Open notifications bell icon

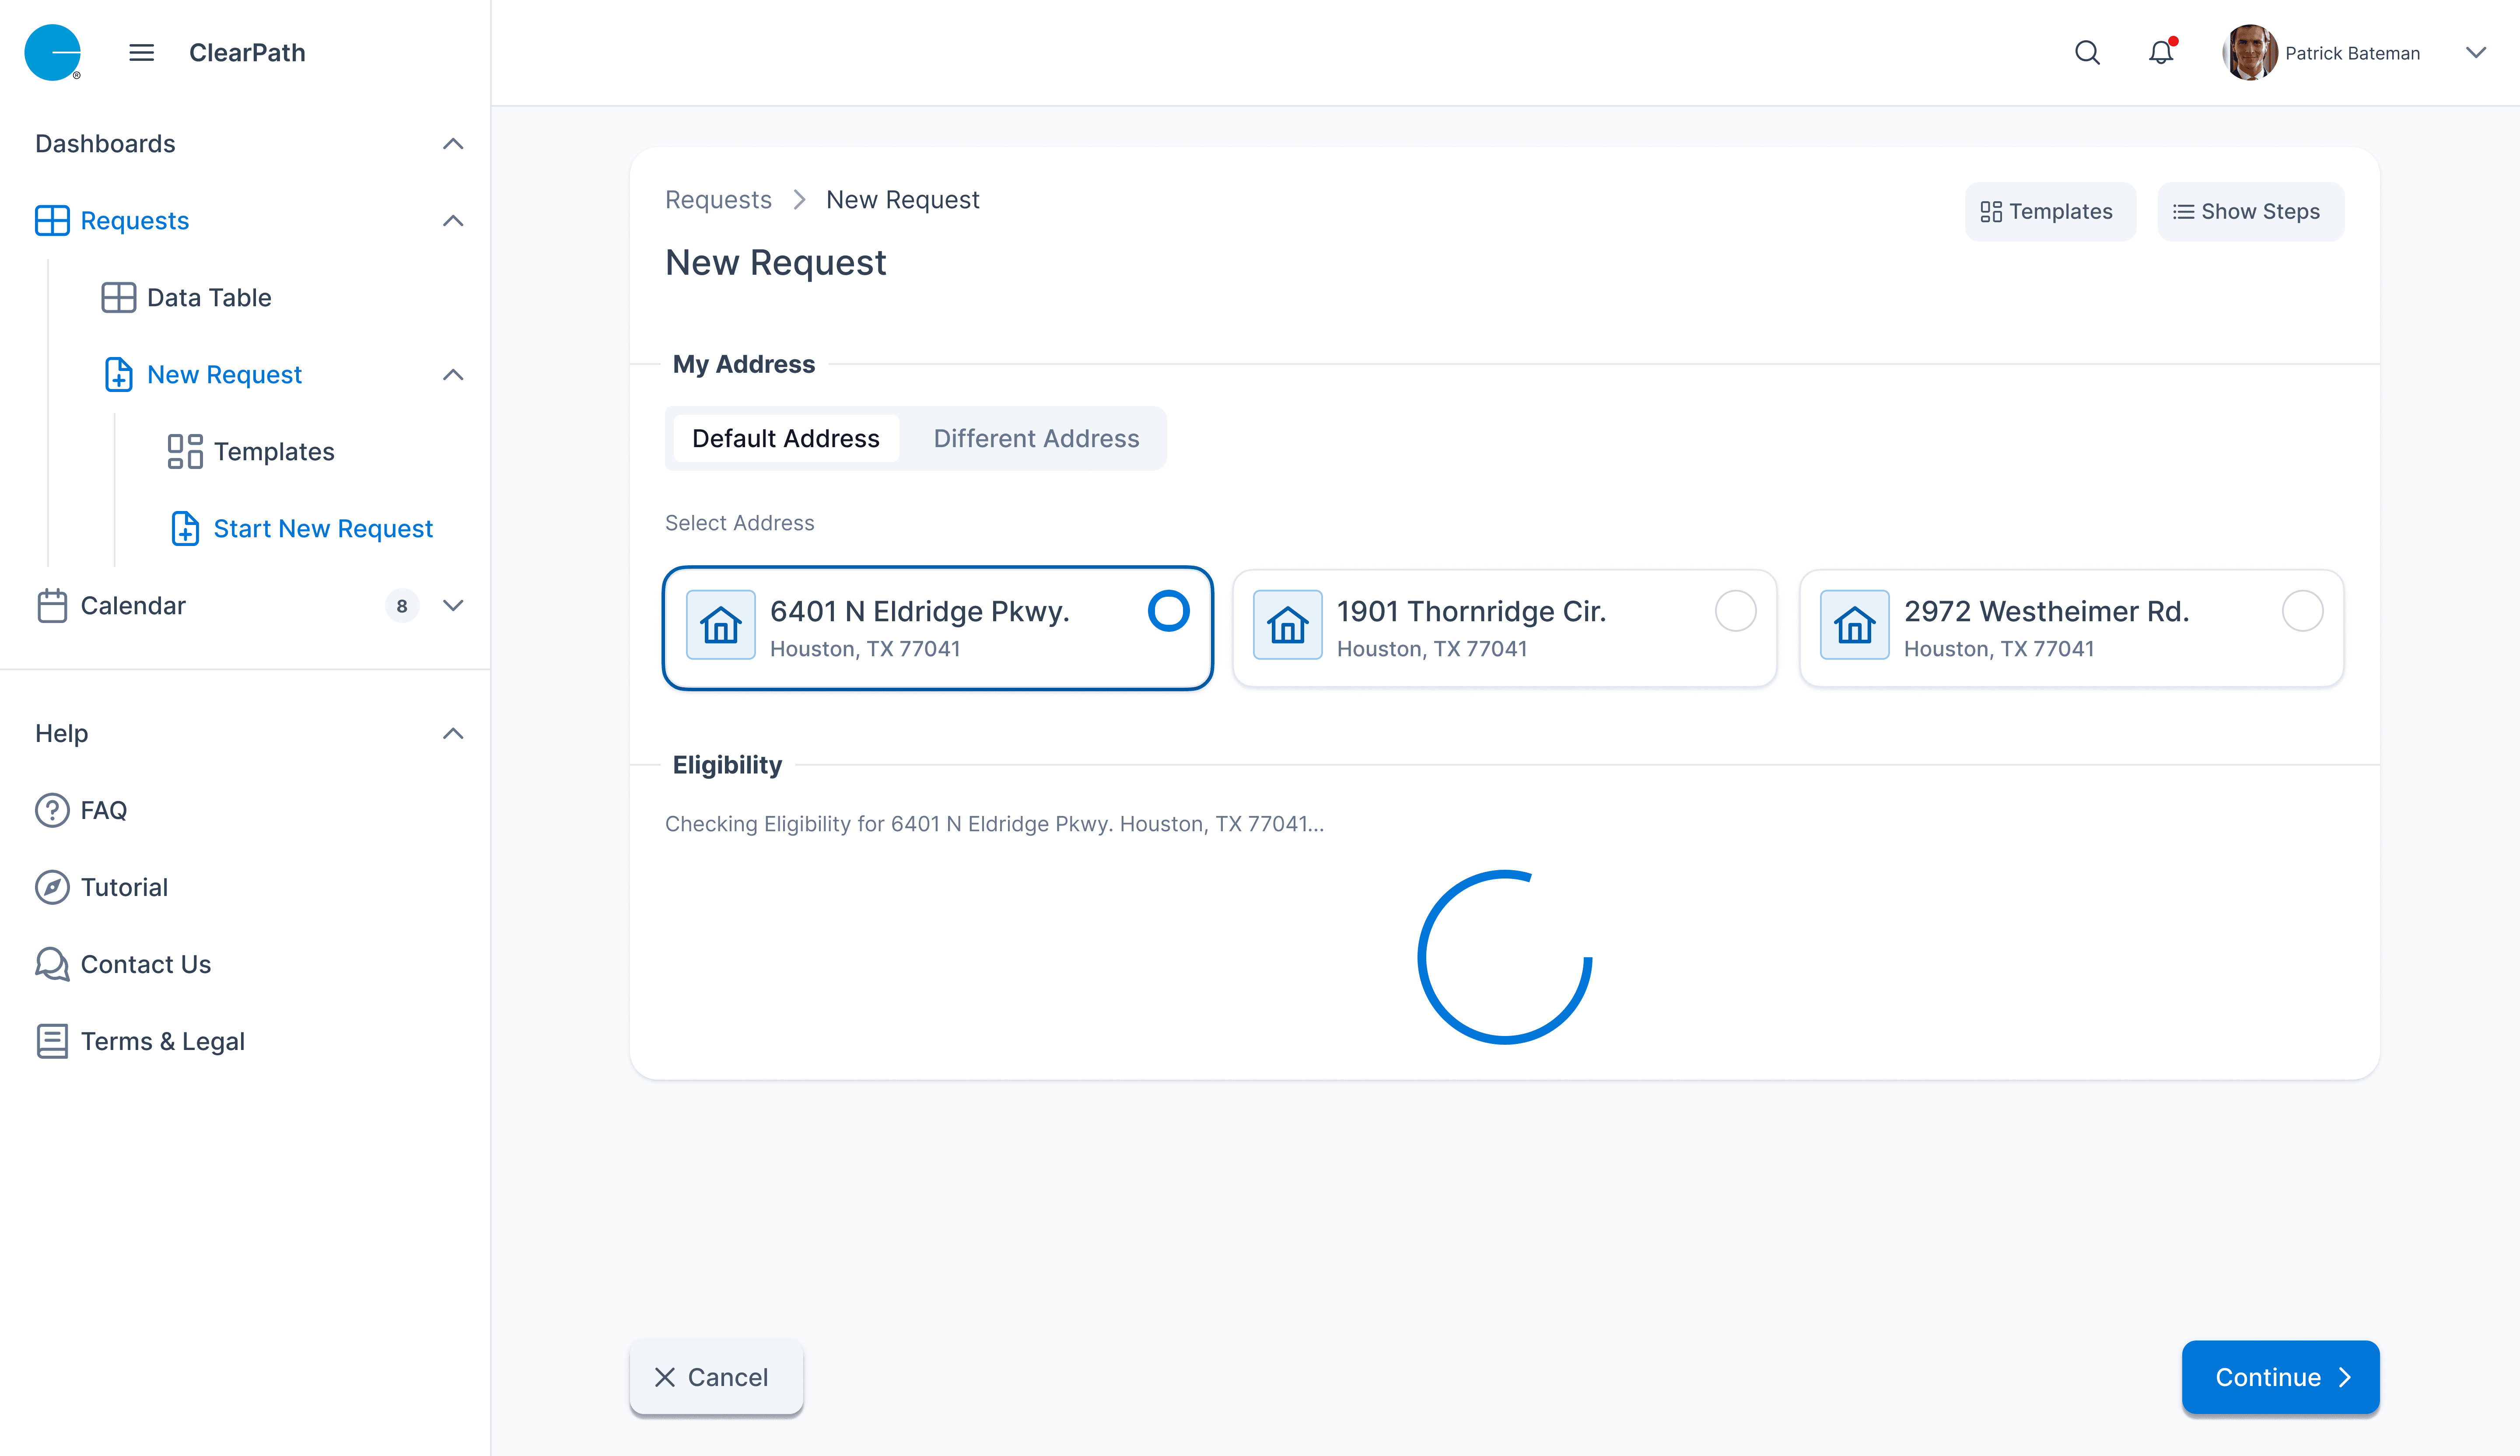click(2161, 53)
